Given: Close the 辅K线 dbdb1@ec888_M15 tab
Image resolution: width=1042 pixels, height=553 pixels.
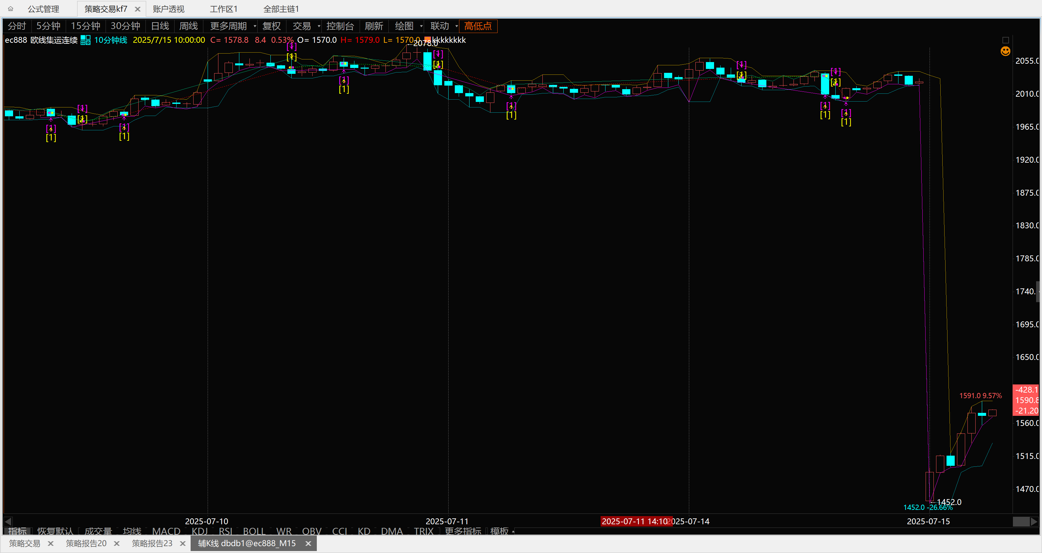Looking at the screenshot, I should 308,544.
